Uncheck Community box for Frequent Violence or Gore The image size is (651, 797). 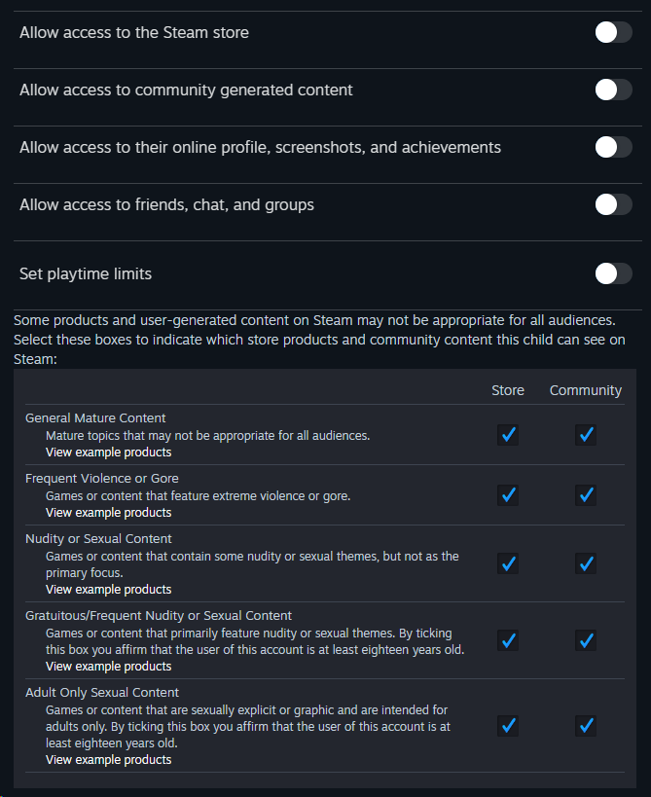[585, 495]
